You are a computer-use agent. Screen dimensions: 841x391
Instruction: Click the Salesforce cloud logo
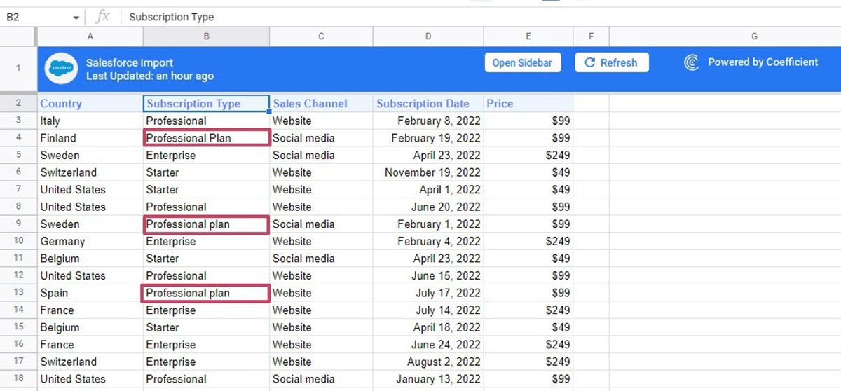click(61, 69)
